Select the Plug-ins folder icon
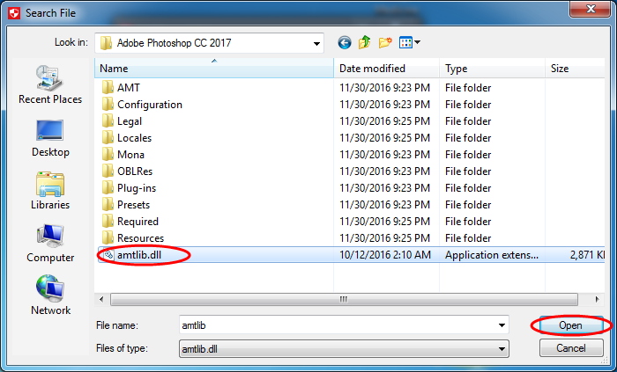Screen dimensions: 617x372 tap(108, 188)
